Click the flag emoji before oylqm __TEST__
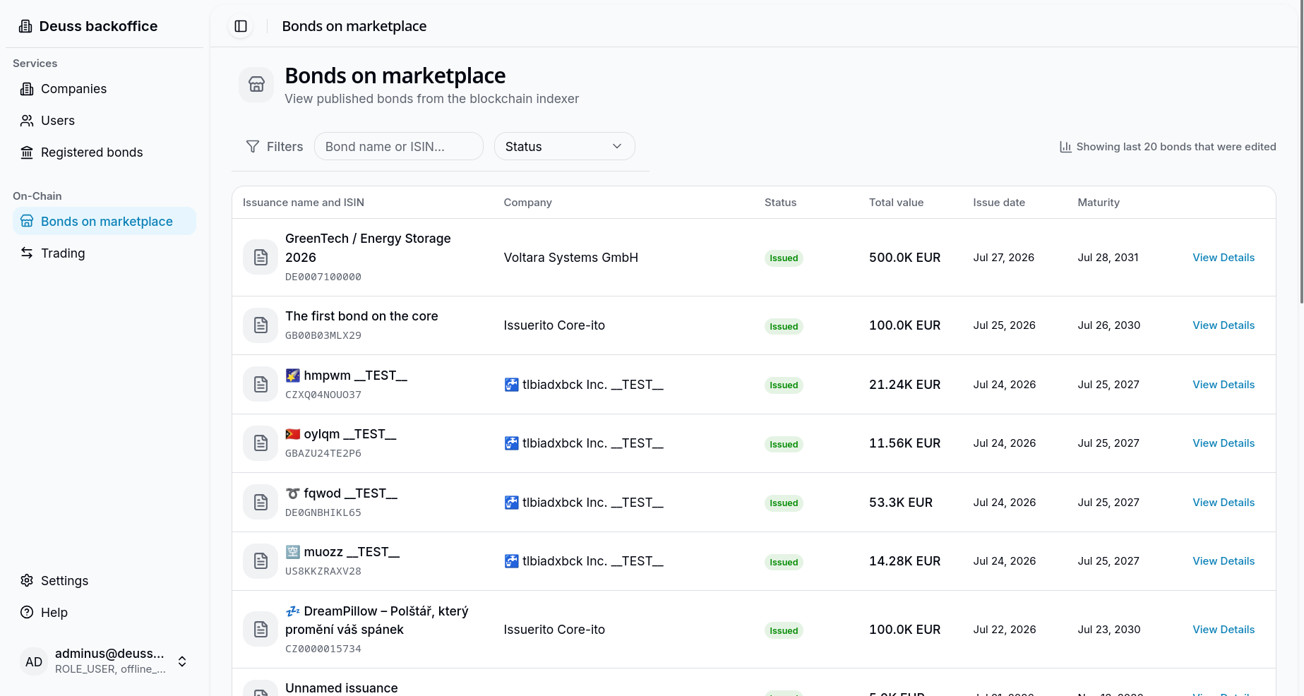The height and width of the screenshot is (696, 1304). [x=292, y=434]
